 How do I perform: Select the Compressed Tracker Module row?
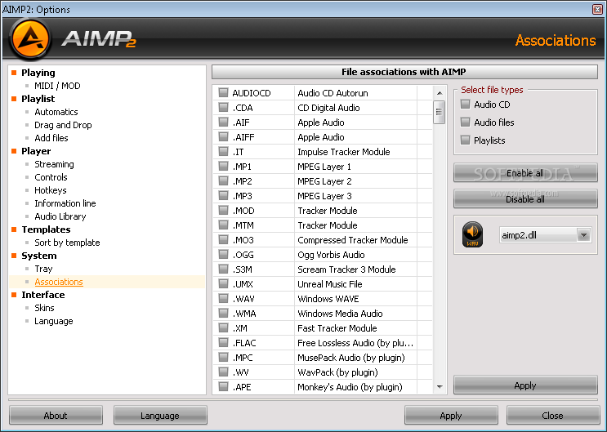tap(323, 240)
